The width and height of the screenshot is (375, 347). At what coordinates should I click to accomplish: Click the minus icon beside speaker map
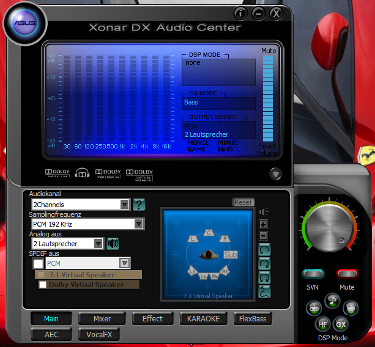263,236
